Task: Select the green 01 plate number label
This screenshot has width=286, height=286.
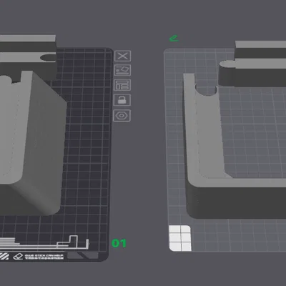Action: click(x=119, y=243)
